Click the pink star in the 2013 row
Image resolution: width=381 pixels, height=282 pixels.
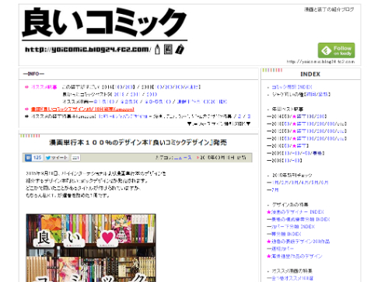point(294,124)
